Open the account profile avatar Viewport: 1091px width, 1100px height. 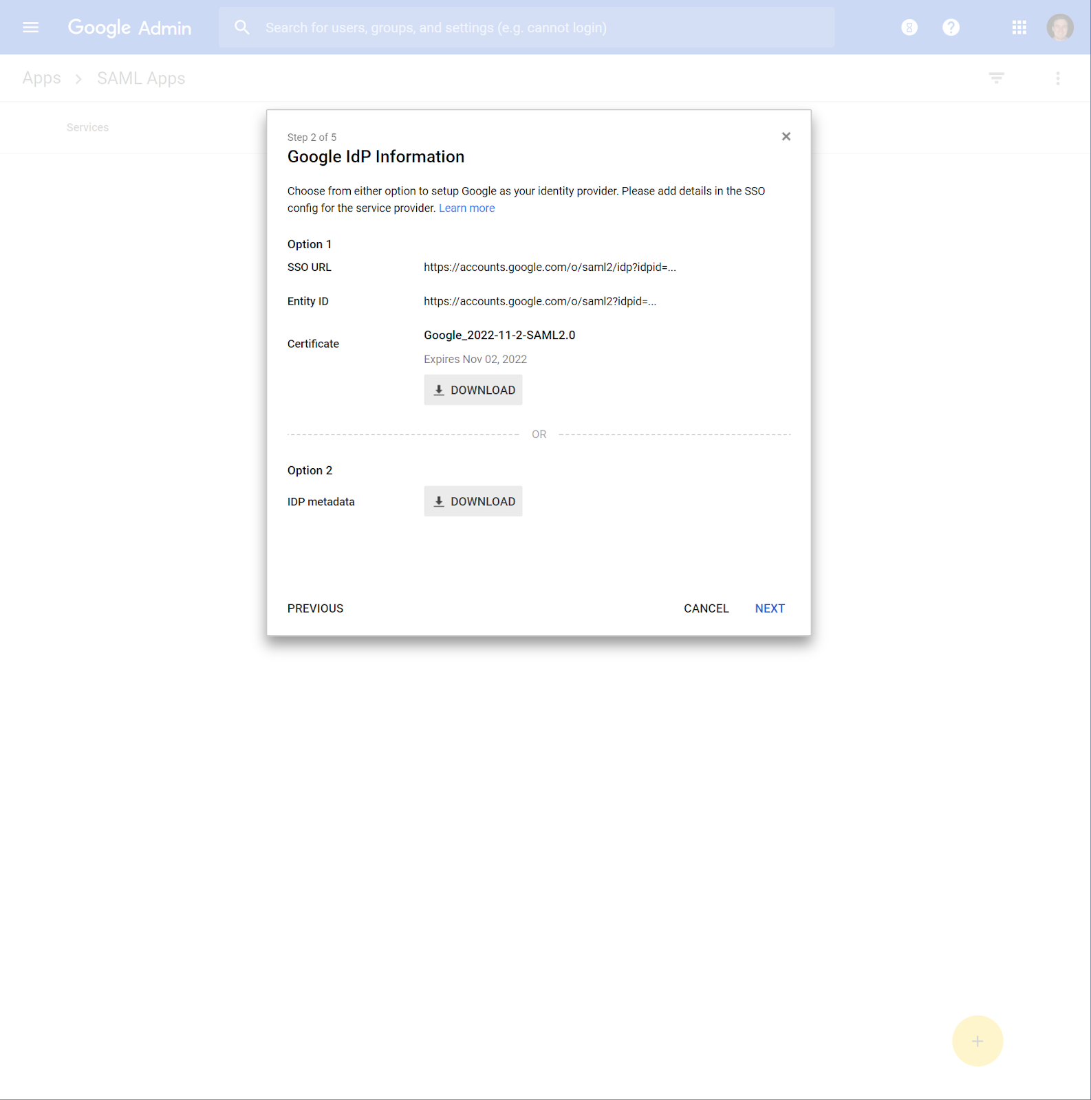[1060, 27]
